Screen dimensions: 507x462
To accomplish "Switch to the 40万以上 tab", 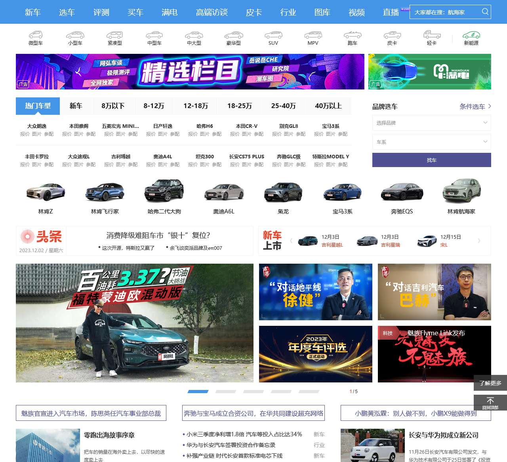I will coord(328,106).
